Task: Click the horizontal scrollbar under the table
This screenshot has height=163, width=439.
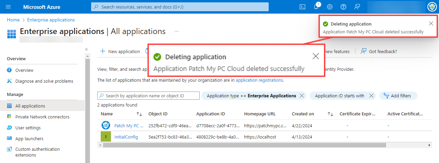Action: [x=244, y=145]
